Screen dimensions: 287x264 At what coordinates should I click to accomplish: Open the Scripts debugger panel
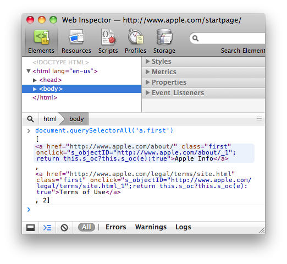[108, 41]
